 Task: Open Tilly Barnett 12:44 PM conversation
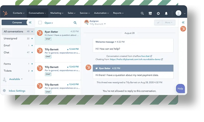coord(58,54)
